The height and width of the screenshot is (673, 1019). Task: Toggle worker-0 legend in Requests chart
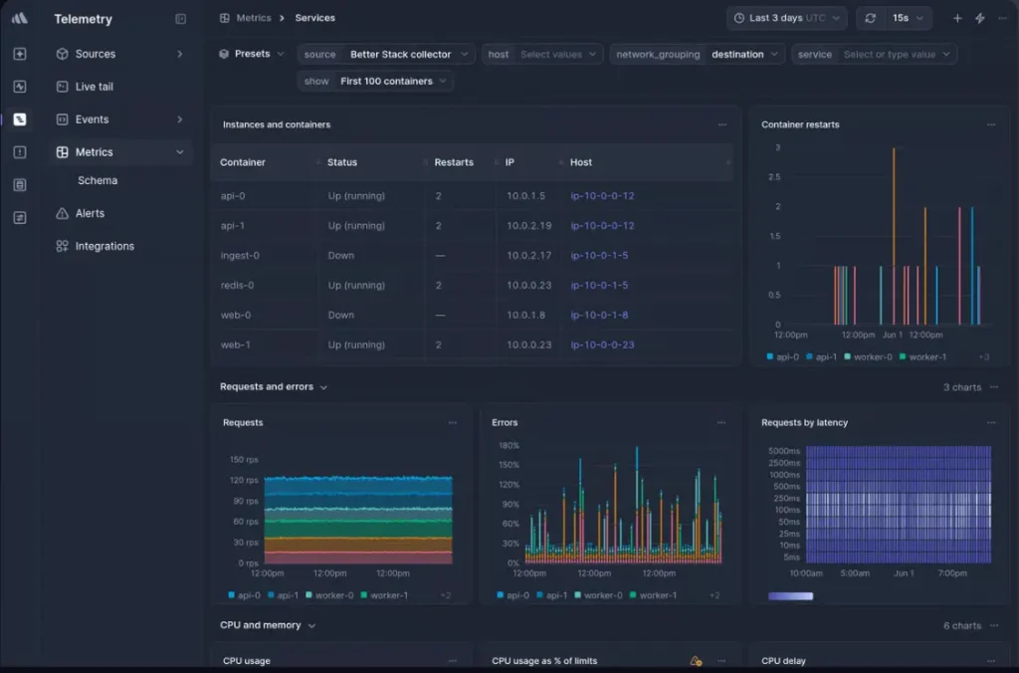329,595
